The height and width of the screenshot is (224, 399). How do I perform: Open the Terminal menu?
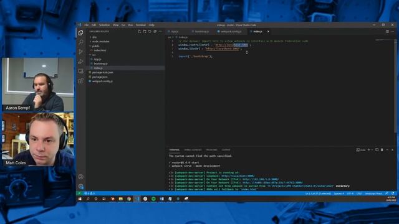point(141,25)
